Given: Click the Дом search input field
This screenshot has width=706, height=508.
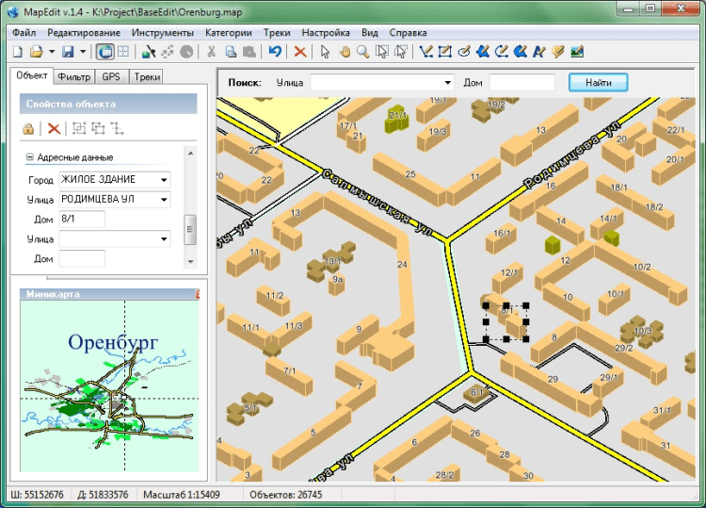Looking at the screenshot, I should click(x=522, y=83).
